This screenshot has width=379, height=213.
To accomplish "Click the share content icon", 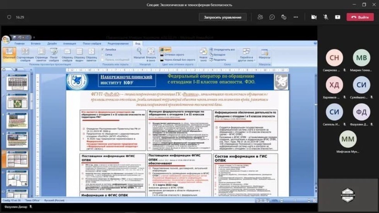I will point(338,17).
